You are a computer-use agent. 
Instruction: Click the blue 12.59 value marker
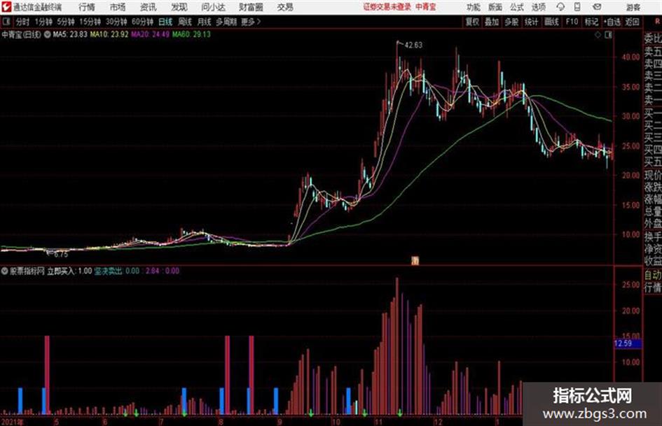point(628,343)
